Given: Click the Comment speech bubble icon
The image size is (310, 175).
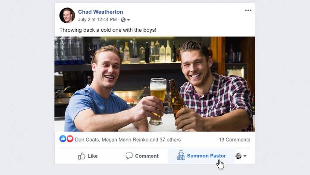Looking at the screenshot, I should (x=129, y=156).
